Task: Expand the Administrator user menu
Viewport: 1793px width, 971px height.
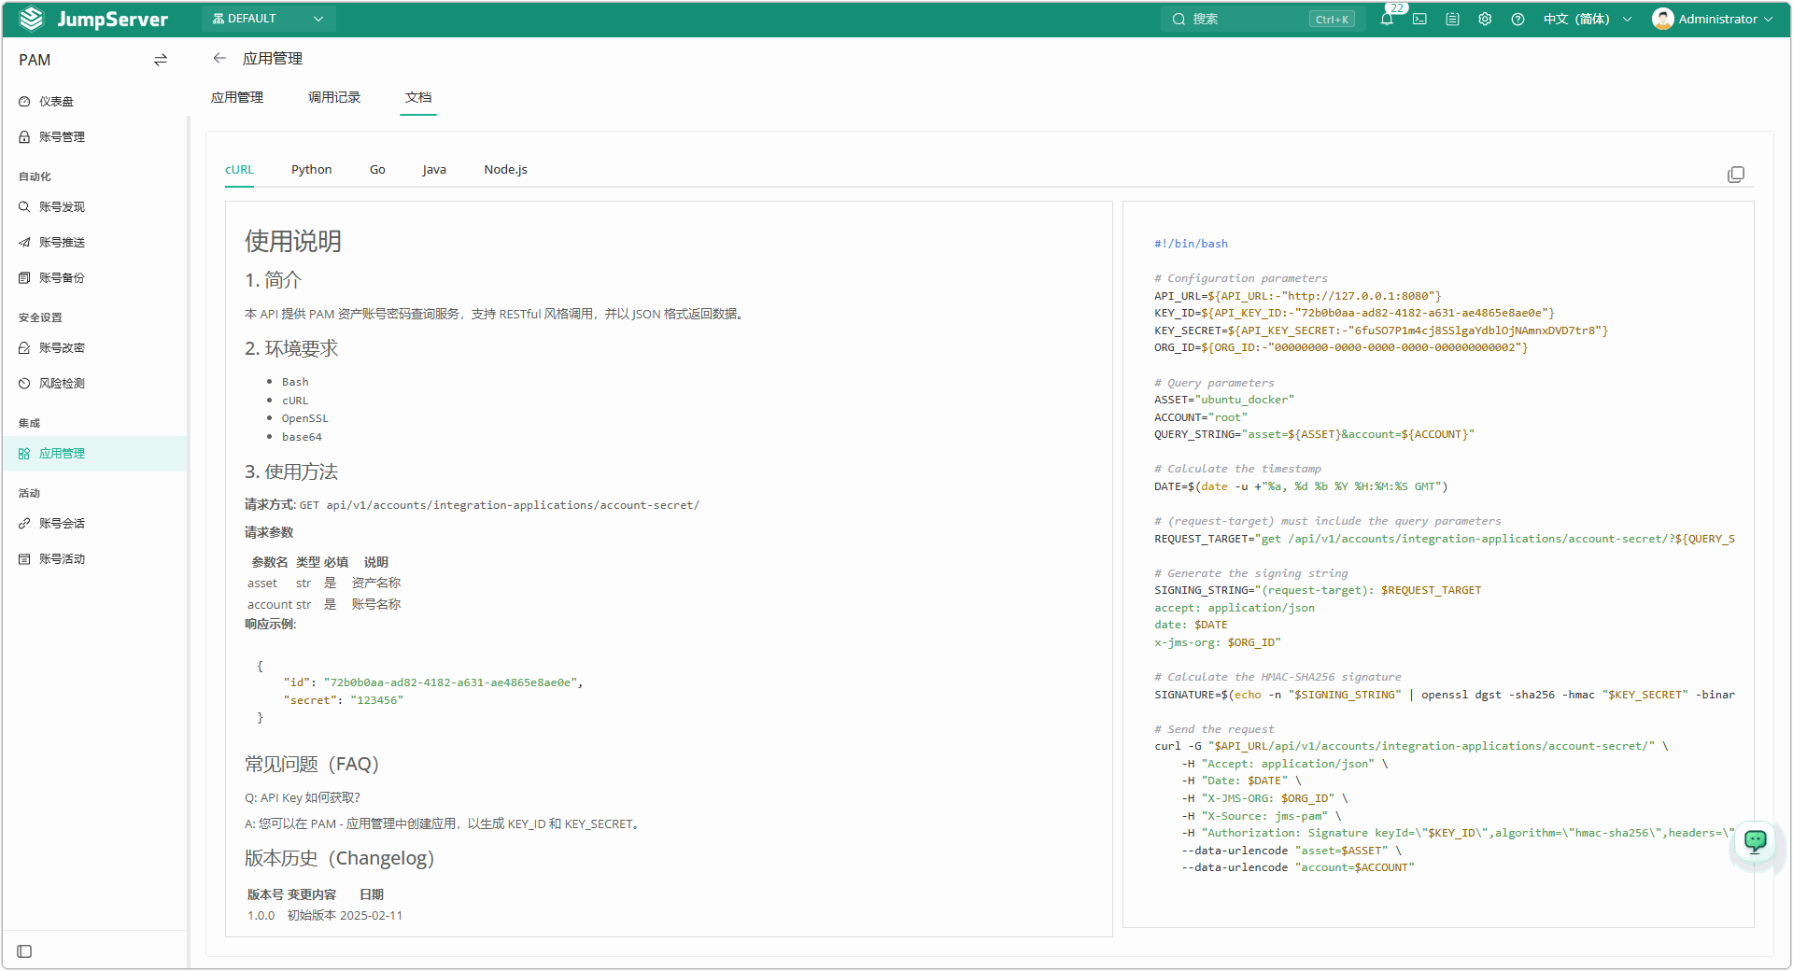Action: point(1713,19)
